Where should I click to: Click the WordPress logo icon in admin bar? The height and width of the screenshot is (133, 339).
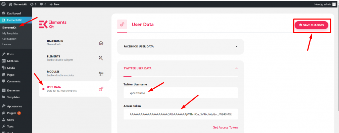click(3, 4)
